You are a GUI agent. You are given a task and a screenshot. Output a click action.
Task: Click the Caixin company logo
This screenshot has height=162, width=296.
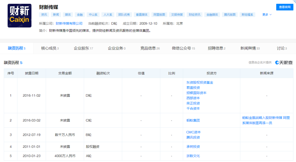click(x=19, y=16)
